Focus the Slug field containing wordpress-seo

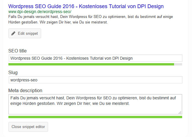(x=96, y=80)
